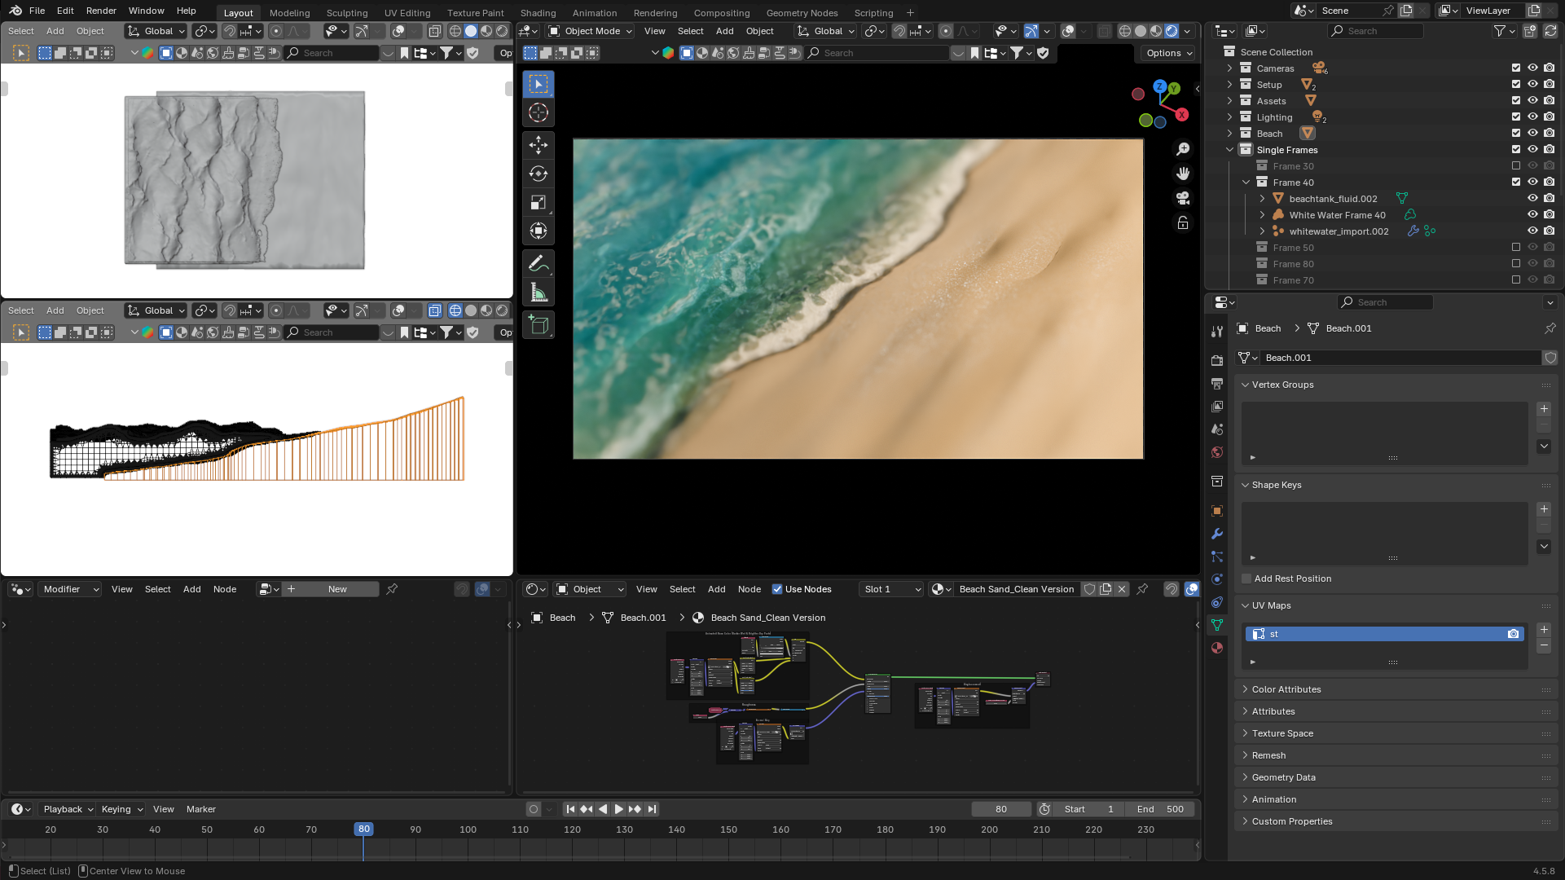Switch to the Sculpting workspace tab
This screenshot has width=1565, height=880.
[347, 13]
